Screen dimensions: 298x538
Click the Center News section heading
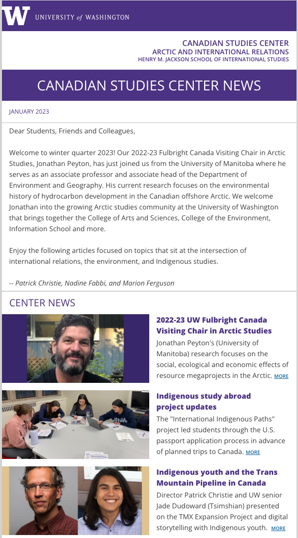point(42,303)
